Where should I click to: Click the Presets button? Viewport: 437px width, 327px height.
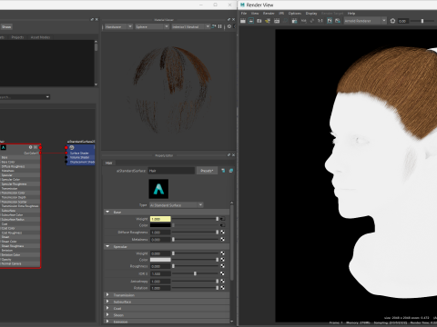click(207, 171)
